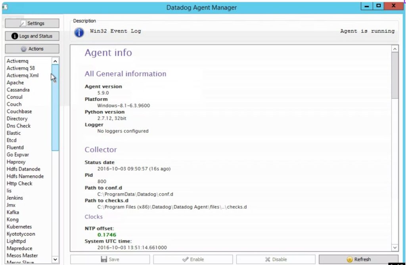406x265 pixels.
Task: Select Haproxy integration
Action: (x=16, y=162)
